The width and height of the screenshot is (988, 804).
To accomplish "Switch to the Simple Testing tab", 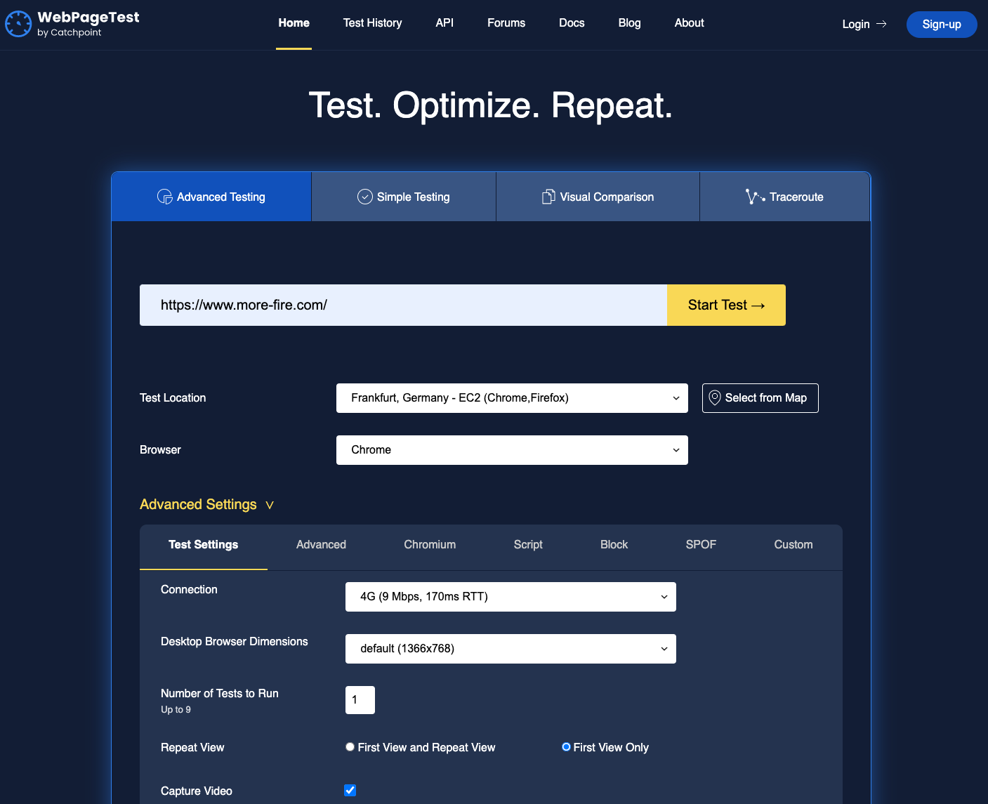I will click(404, 197).
